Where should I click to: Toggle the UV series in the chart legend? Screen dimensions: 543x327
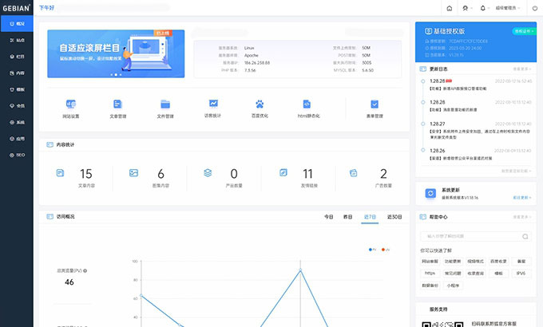pyautogui.click(x=385, y=249)
